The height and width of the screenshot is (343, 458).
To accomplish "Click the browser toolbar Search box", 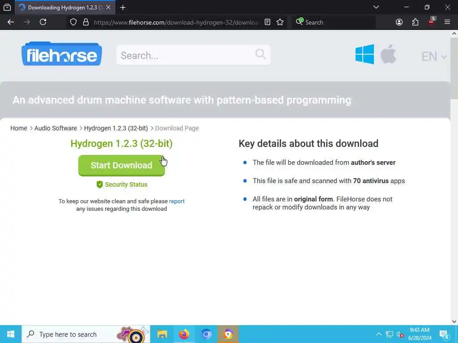I will point(333,22).
